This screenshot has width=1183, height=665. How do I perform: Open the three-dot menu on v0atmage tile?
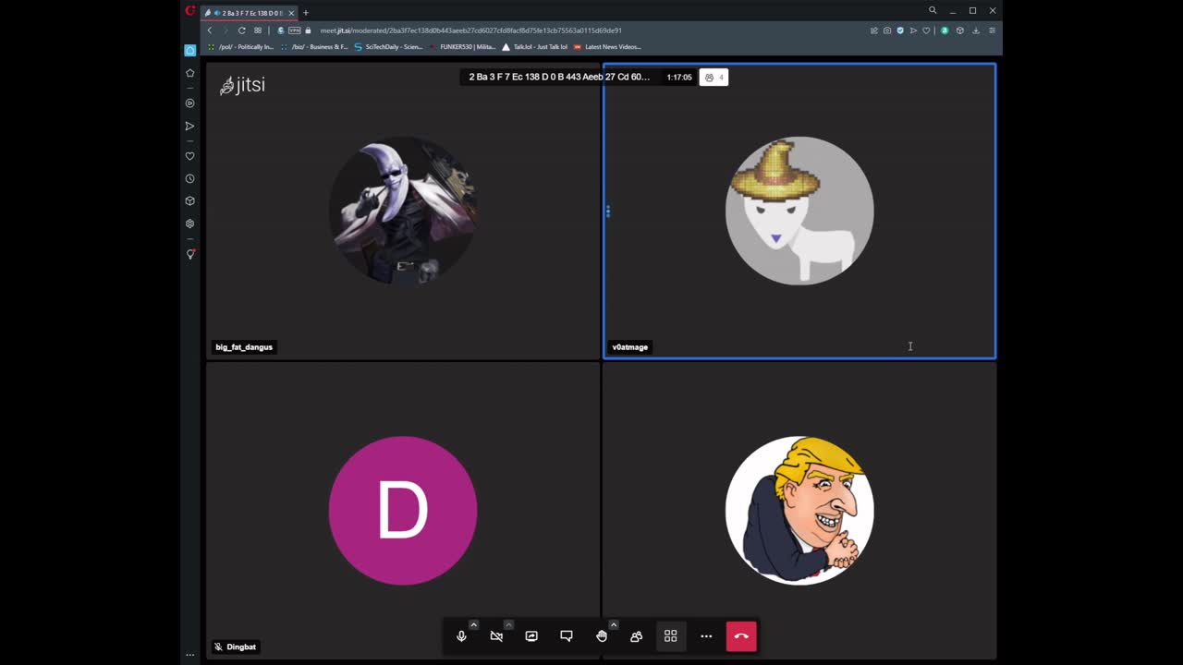pos(607,212)
